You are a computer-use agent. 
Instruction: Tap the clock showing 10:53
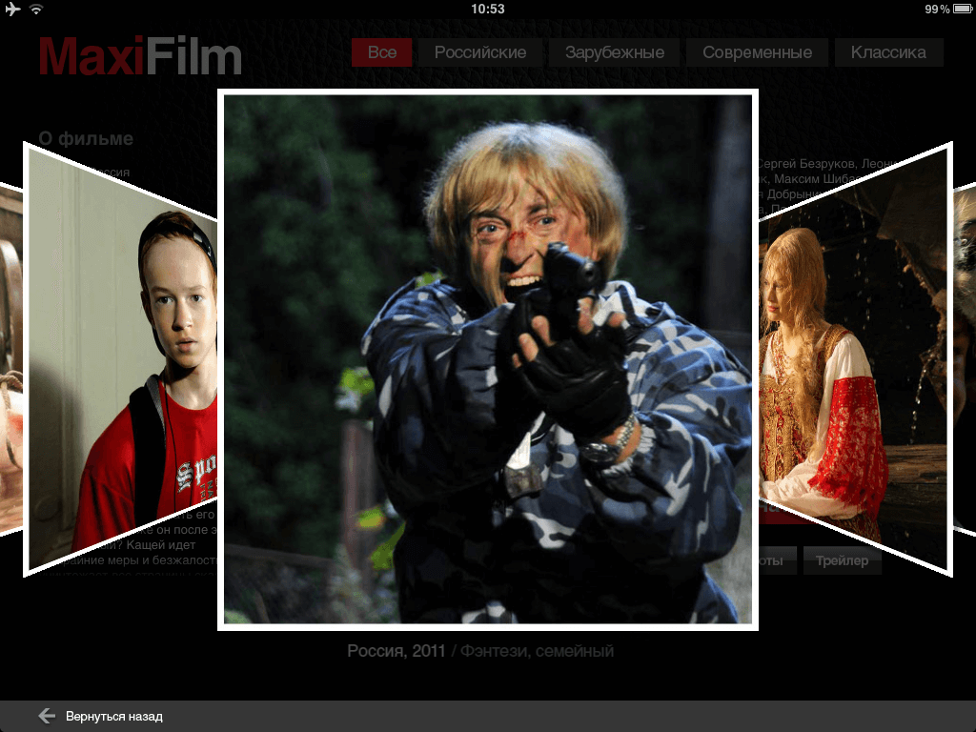point(488,9)
